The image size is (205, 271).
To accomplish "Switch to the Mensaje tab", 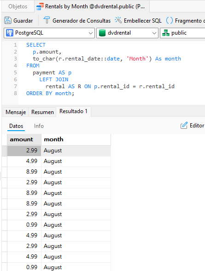I will (x=16, y=112).
